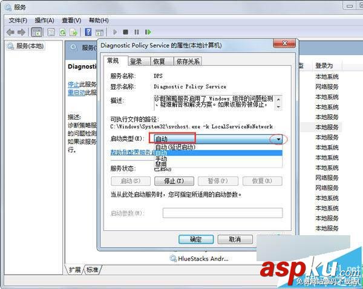Click the description box scroll-down arrow
This screenshot has width=363, height=289.
coord(279,106)
